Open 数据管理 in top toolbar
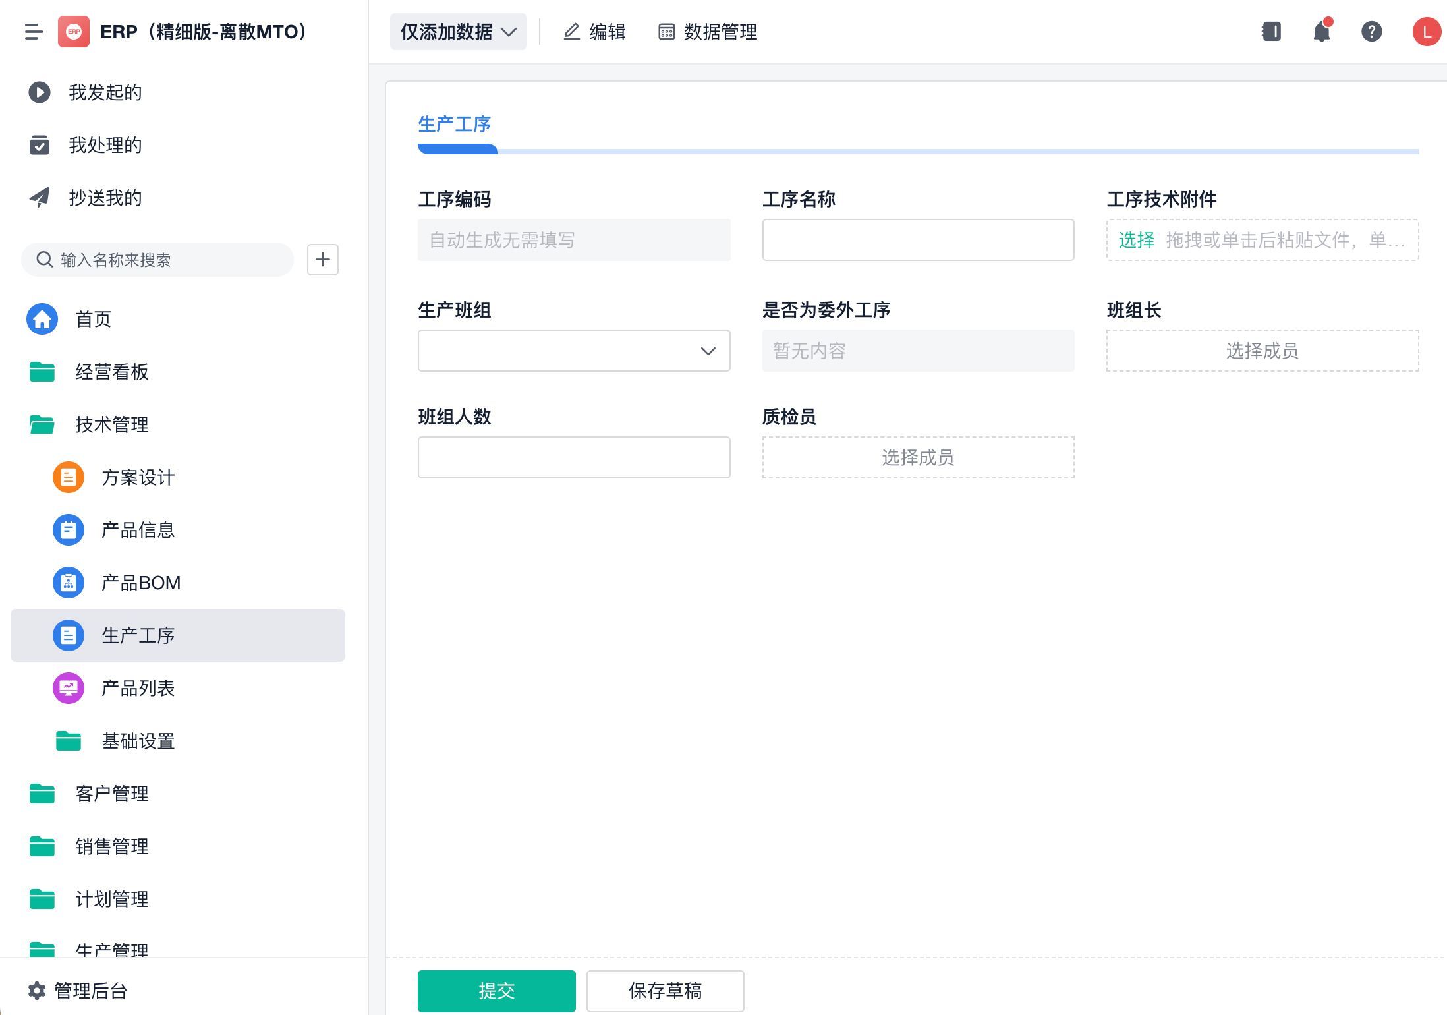1447x1015 pixels. click(x=708, y=32)
